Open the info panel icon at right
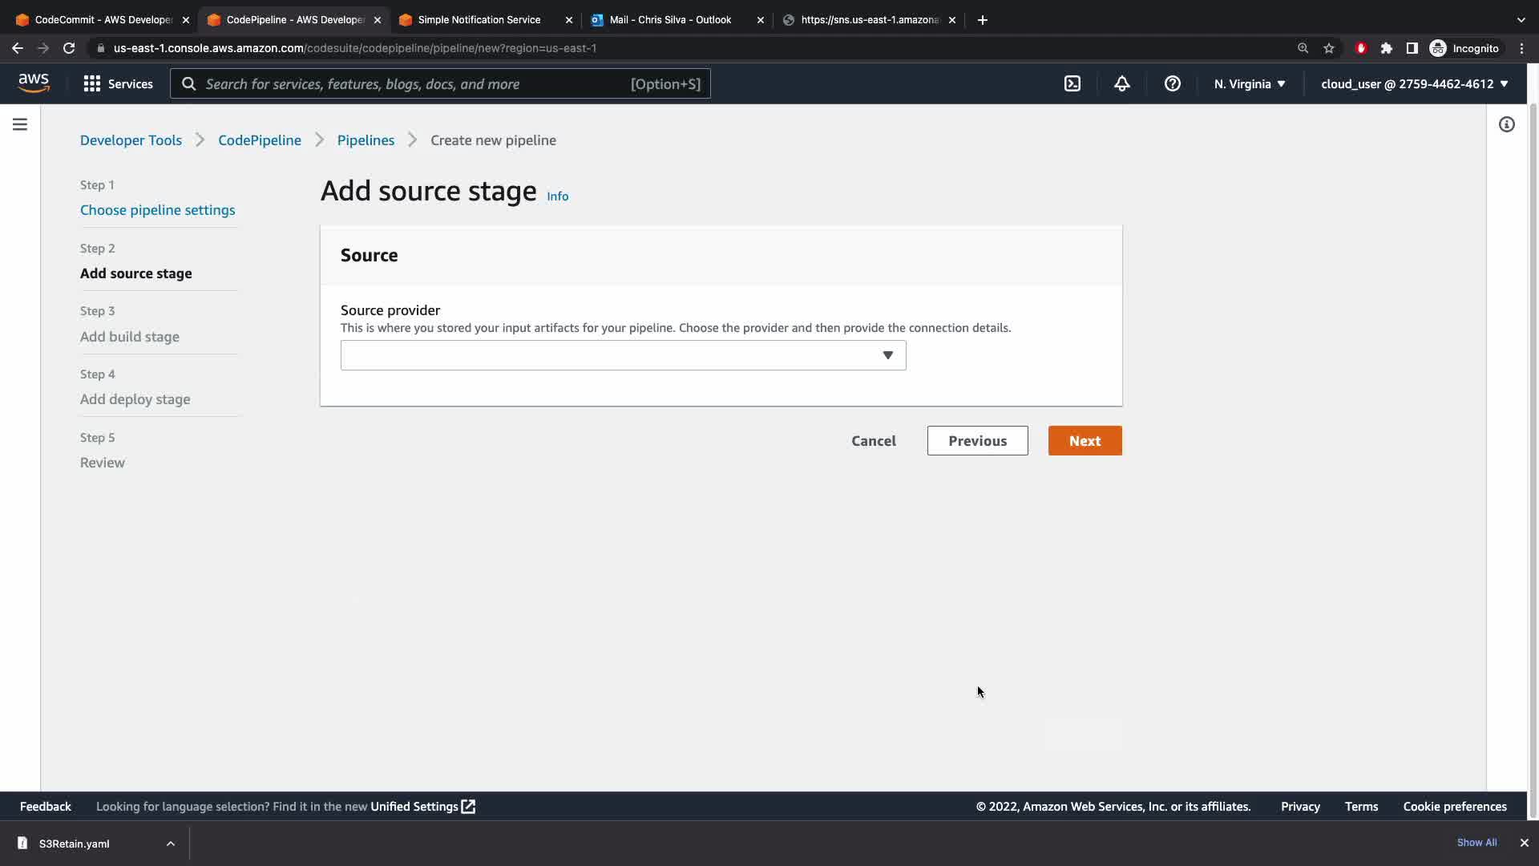The width and height of the screenshot is (1539, 866). [x=1507, y=124]
